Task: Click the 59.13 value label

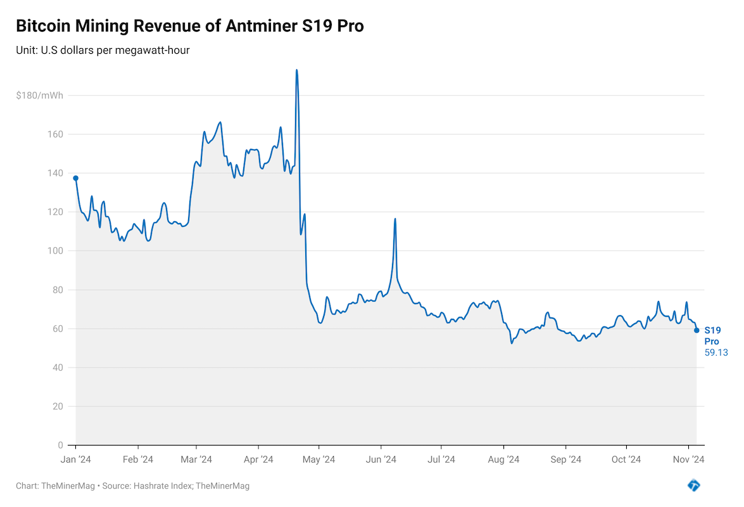Action: 716,352
